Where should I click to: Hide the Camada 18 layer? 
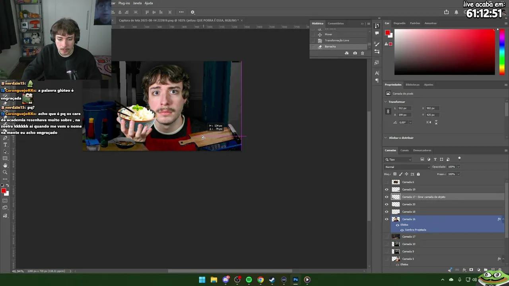click(387, 212)
